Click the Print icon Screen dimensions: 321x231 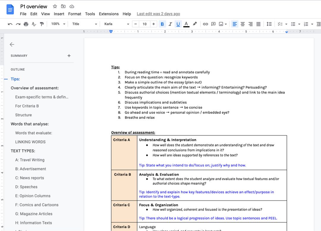click(x=26, y=24)
